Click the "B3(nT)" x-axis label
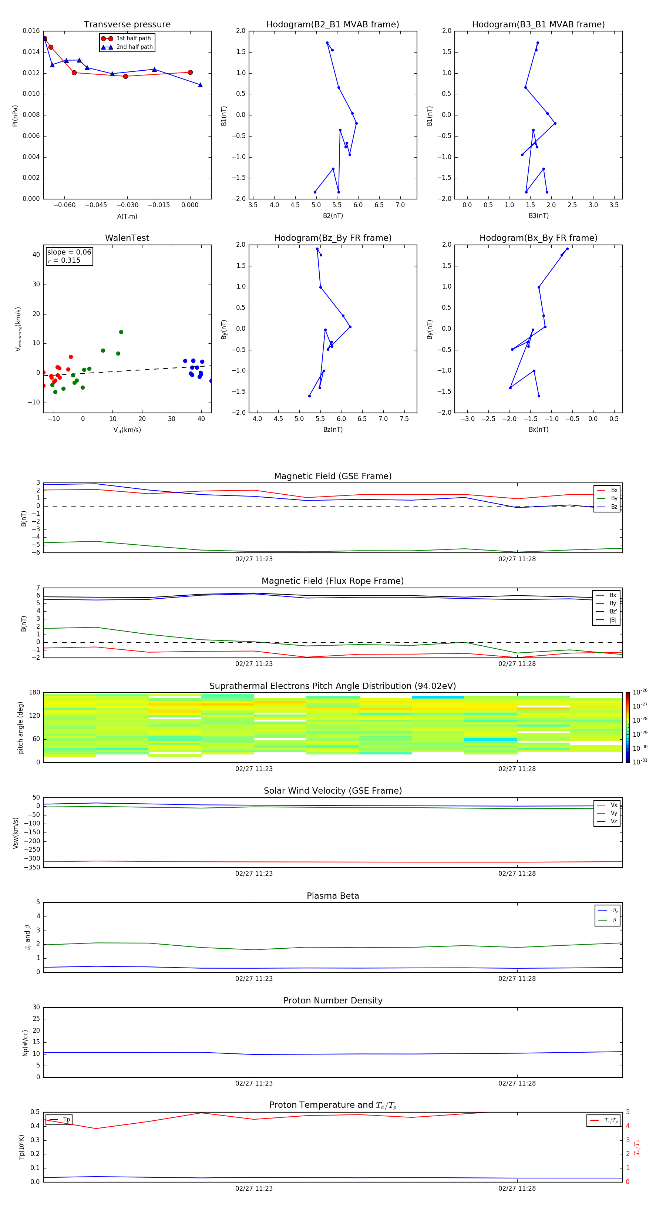The width and height of the screenshot is (666, 1221). (538, 216)
